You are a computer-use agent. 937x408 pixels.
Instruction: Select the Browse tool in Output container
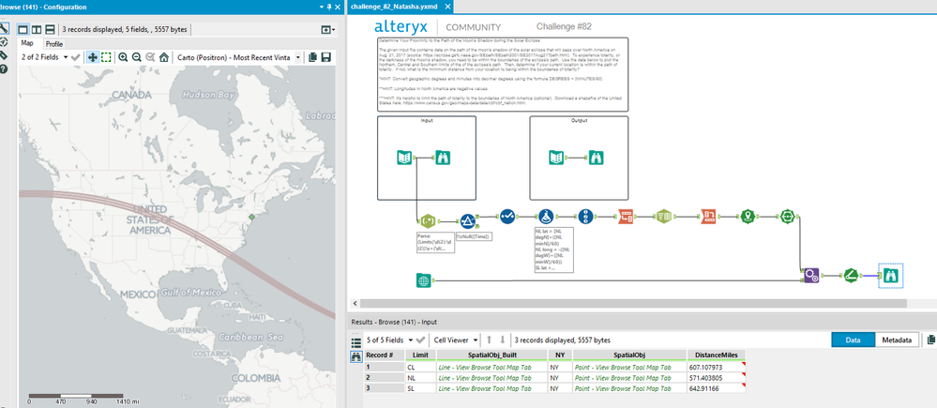click(596, 158)
